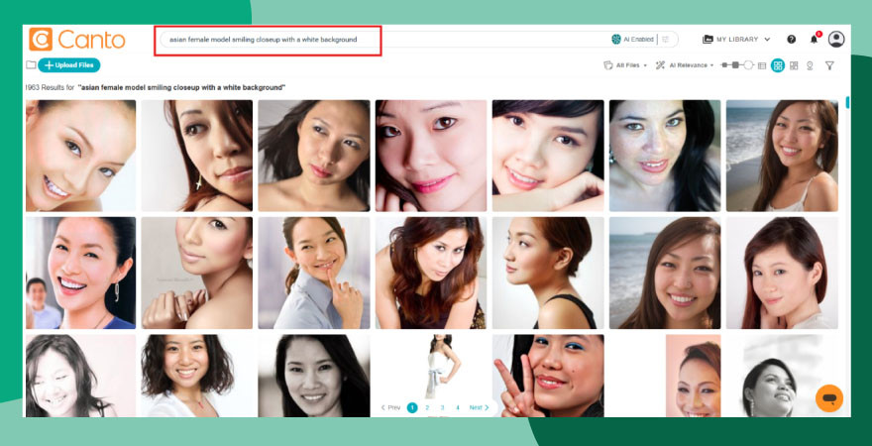Open black-and-white photo with long straight hair

point(314,376)
